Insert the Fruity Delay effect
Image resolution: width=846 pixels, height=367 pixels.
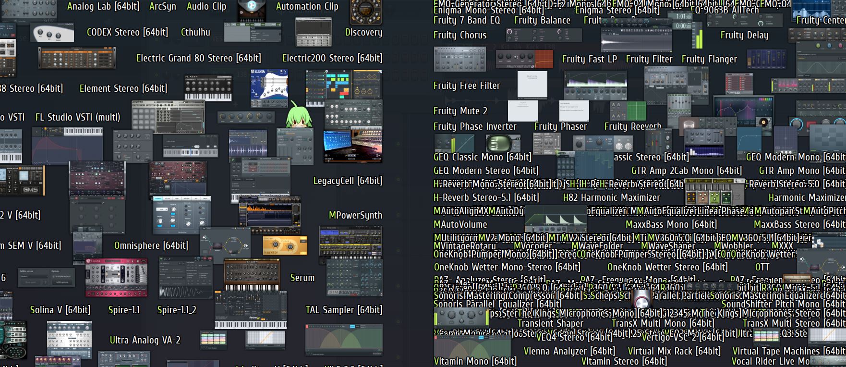coord(744,36)
